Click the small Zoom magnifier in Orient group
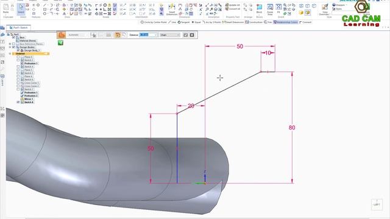Screen dimensions: 390x219 [x=285, y=5]
